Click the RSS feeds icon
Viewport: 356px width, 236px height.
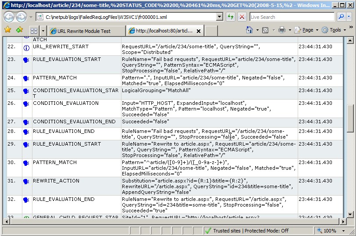(265, 30)
